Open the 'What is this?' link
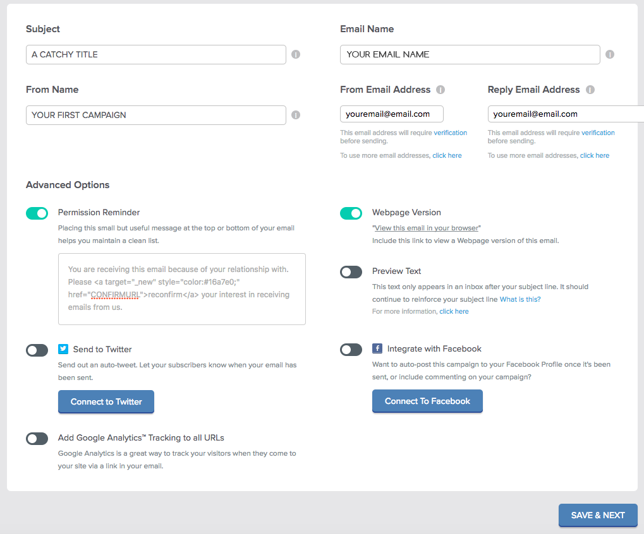 coord(520,299)
